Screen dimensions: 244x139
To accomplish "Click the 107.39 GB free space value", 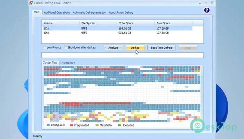I will point(163,28).
